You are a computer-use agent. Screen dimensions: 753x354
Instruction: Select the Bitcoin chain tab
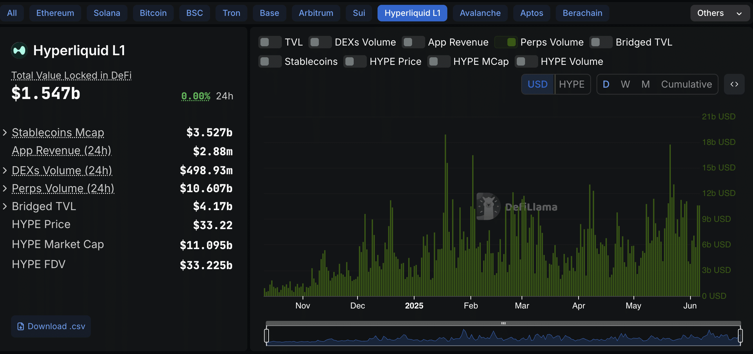pos(153,13)
